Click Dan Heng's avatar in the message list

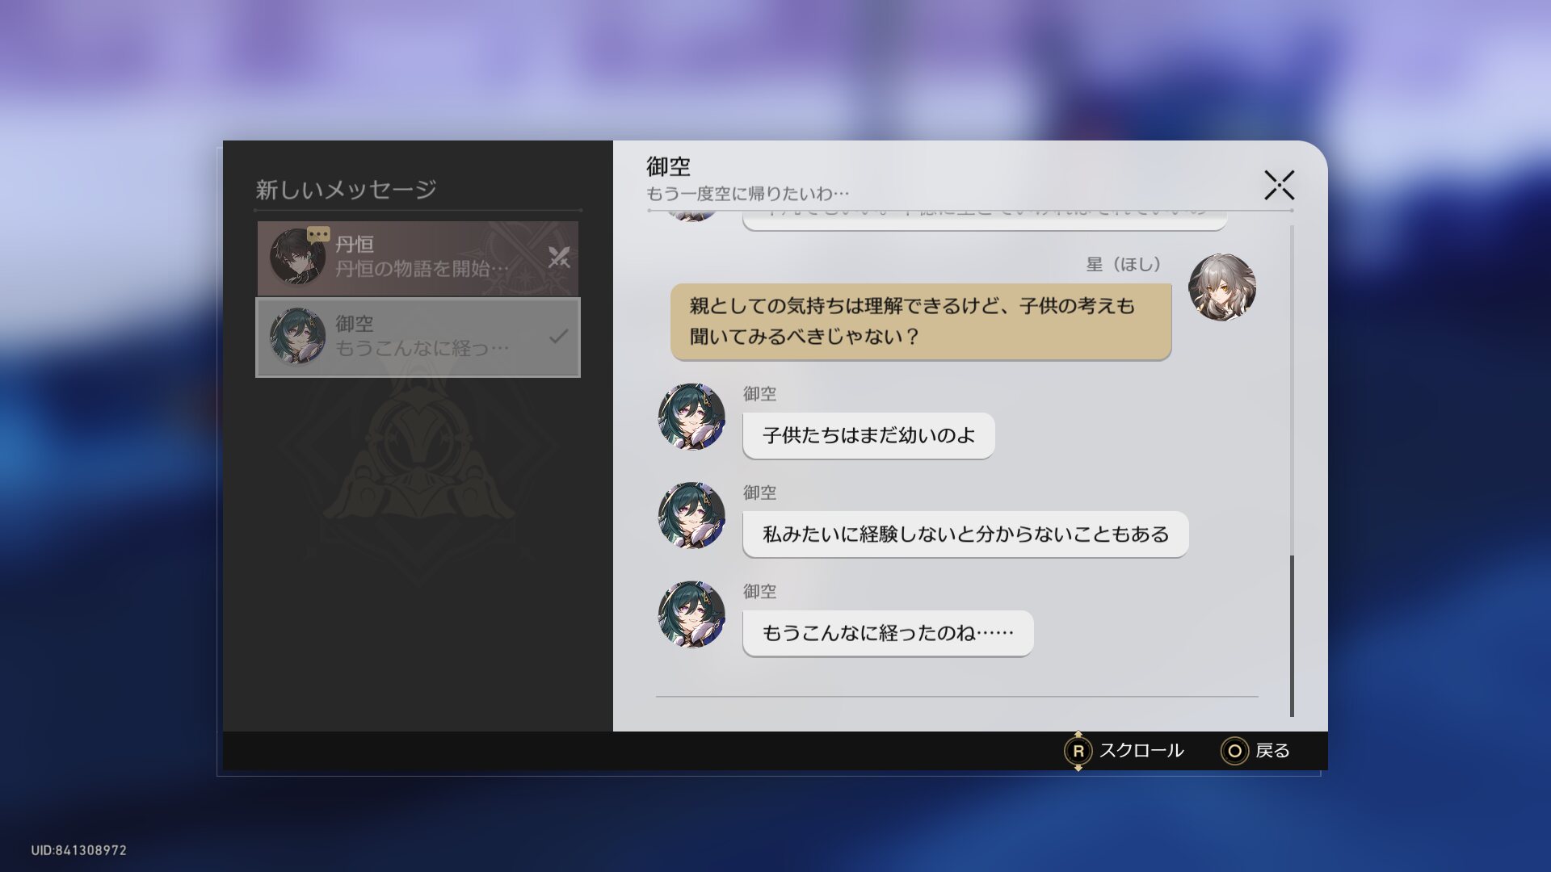pyautogui.click(x=296, y=258)
